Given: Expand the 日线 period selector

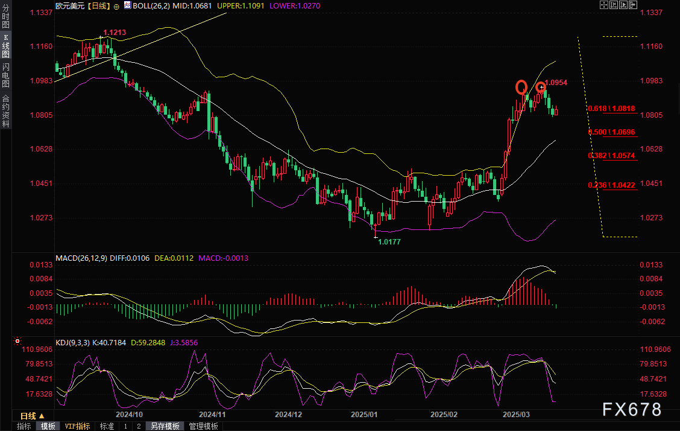Looking at the screenshot, I should [x=32, y=416].
